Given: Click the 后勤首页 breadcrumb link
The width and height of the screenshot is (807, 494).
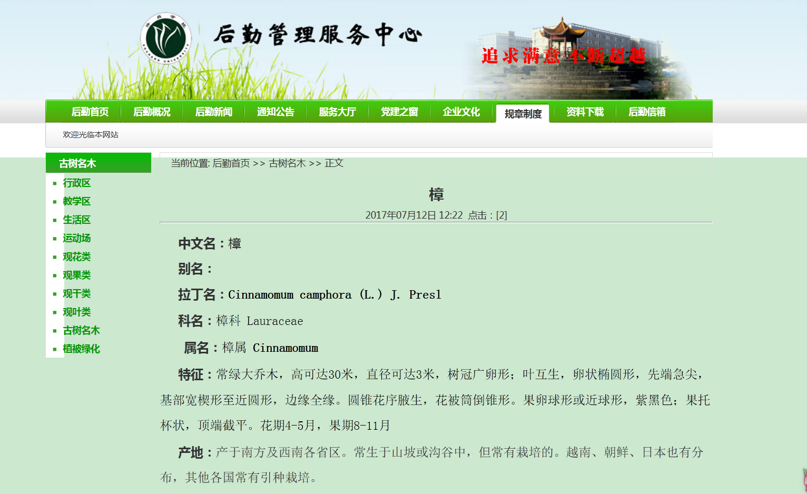Looking at the screenshot, I should click(231, 163).
